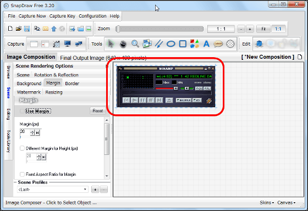Select the line arrow drawing tool
Image resolution: width=308 pixels, height=211 pixels.
pos(159,44)
